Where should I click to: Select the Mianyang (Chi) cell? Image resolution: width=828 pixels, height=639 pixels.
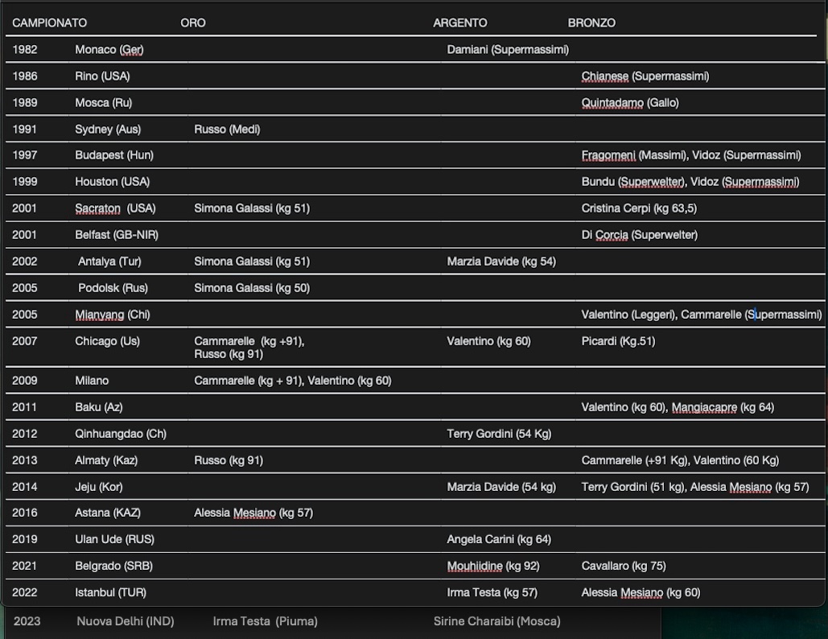pos(113,315)
